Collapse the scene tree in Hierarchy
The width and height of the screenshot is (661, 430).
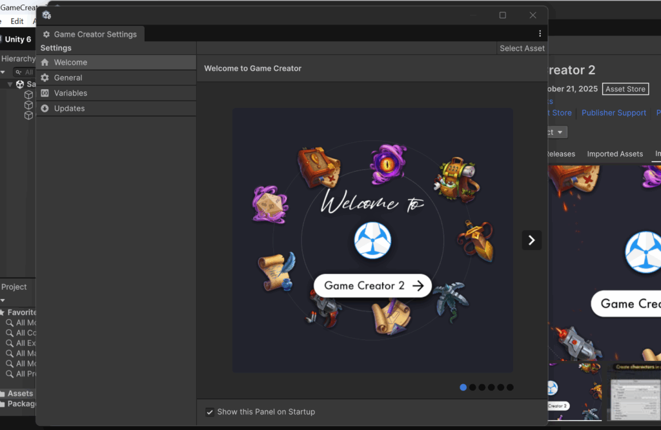(10, 85)
